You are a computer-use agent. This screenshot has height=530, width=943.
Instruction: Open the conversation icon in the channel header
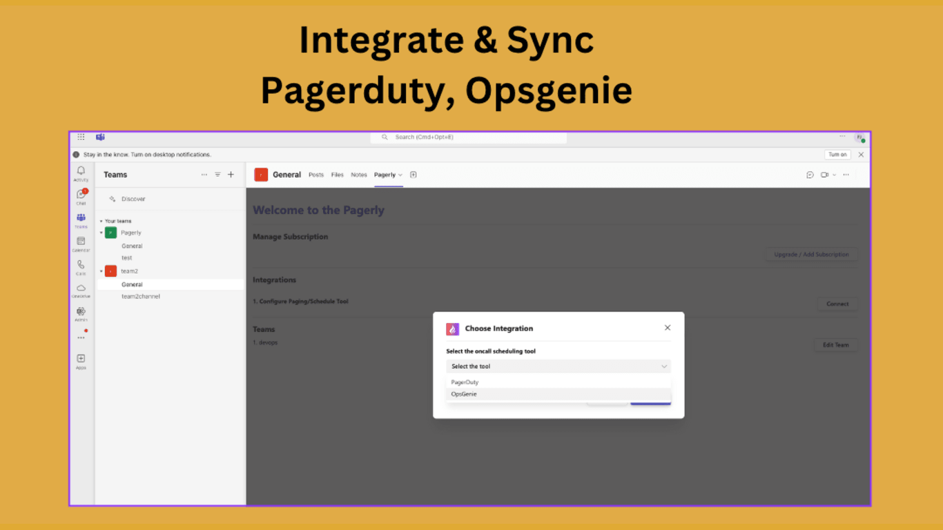(x=810, y=175)
